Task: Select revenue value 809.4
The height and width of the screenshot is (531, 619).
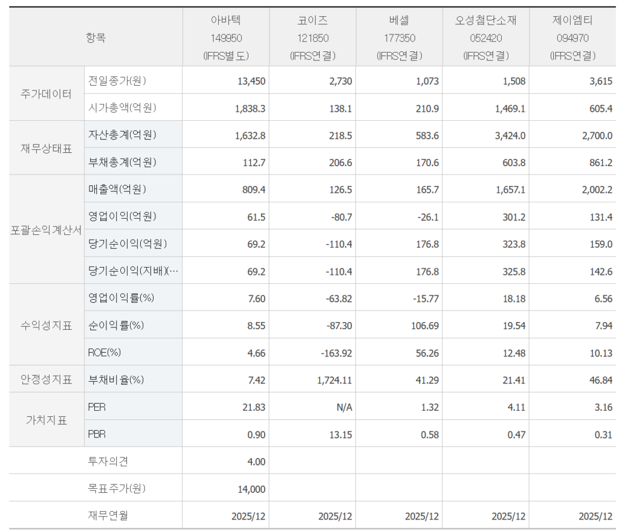Action: (x=254, y=190)
